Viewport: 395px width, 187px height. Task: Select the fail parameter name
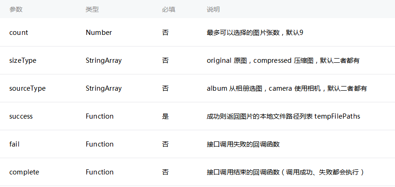[14, 144]
